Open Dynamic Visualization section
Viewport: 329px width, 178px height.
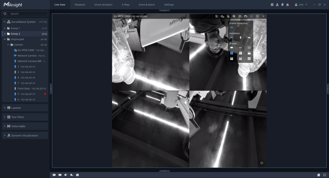[x=24, y=135]
